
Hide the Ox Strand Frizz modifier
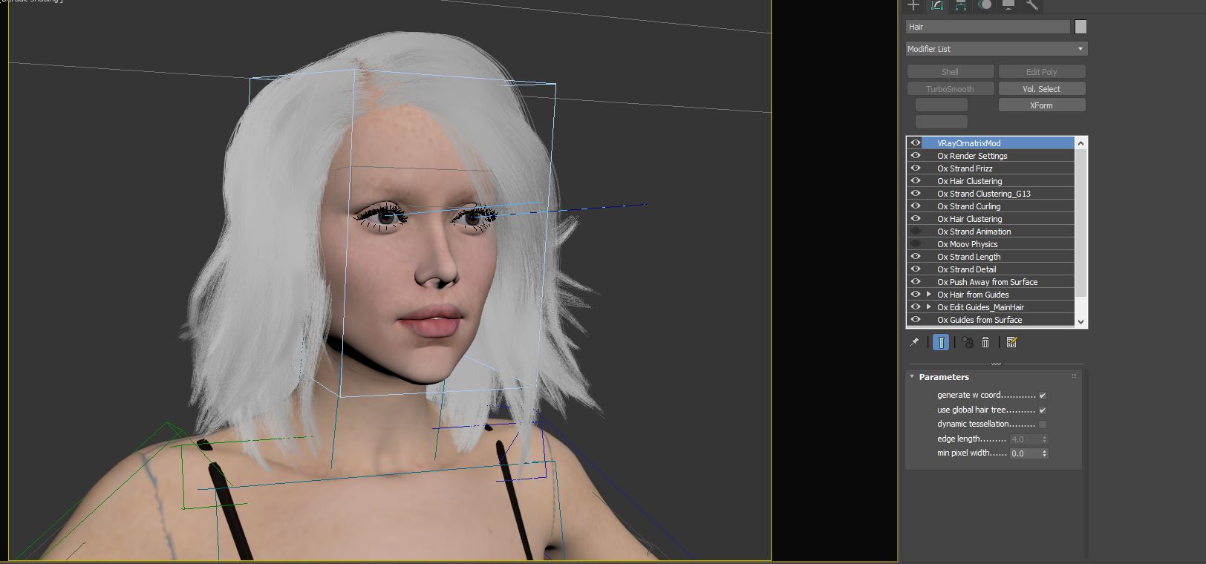click(x=916, y=168)
